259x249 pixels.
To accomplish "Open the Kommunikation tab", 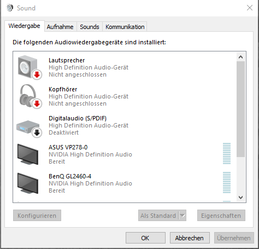I will click(125, 27).
